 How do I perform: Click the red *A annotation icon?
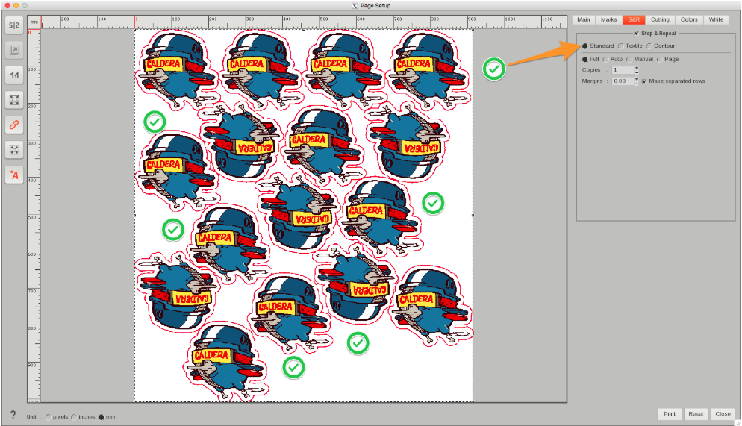pyautogui.click(x=14, y=175)
